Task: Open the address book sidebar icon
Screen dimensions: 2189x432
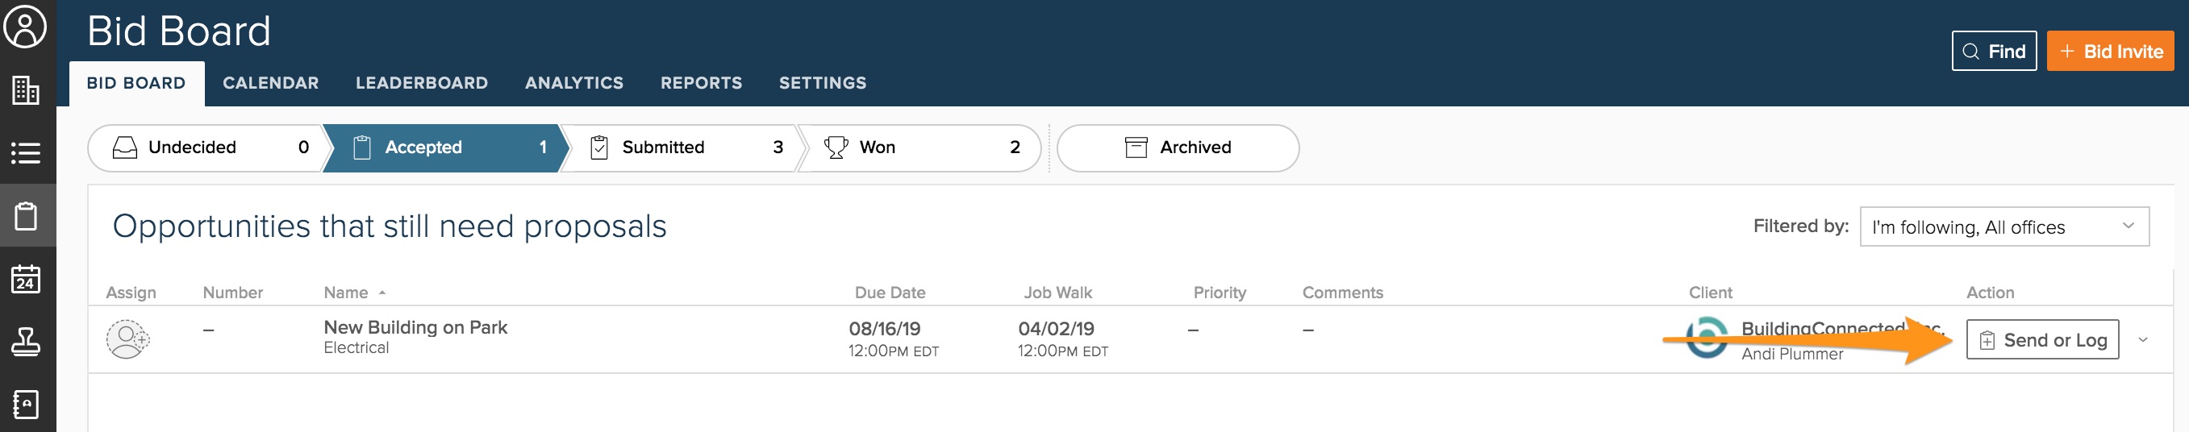Action: [x=26, y=404]
